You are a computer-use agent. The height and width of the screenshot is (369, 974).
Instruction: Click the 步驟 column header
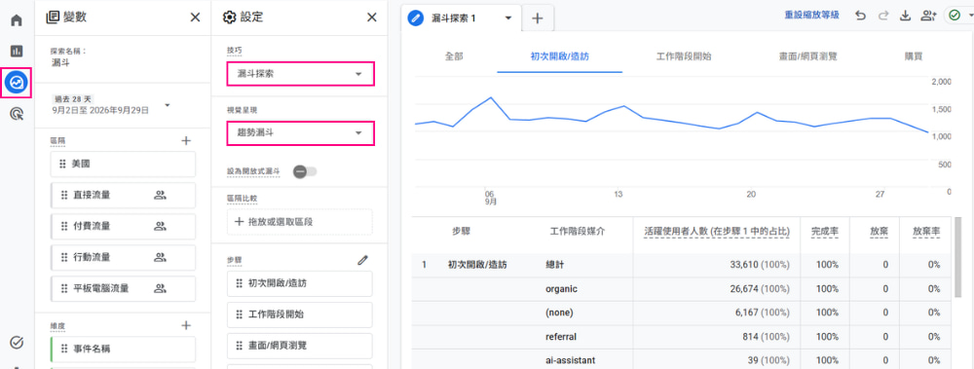click(461, 232)
